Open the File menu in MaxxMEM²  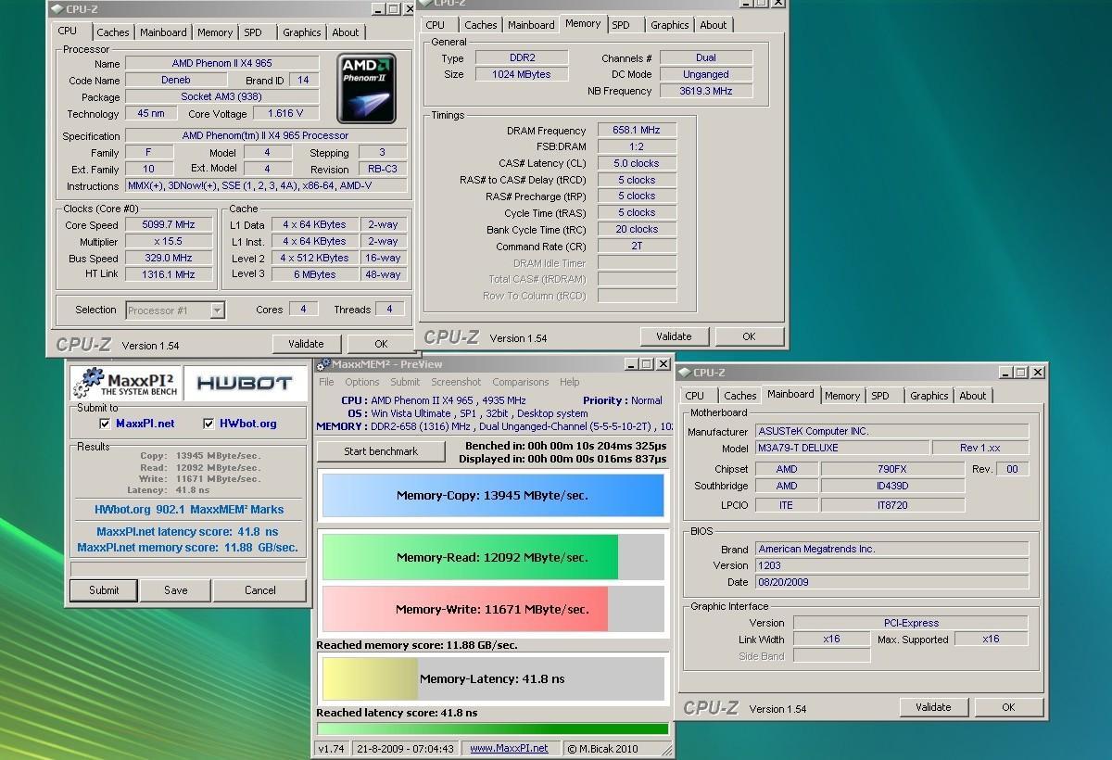point(326,382)
